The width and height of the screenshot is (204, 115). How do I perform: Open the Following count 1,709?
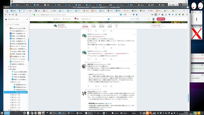[x=93, y=26]
